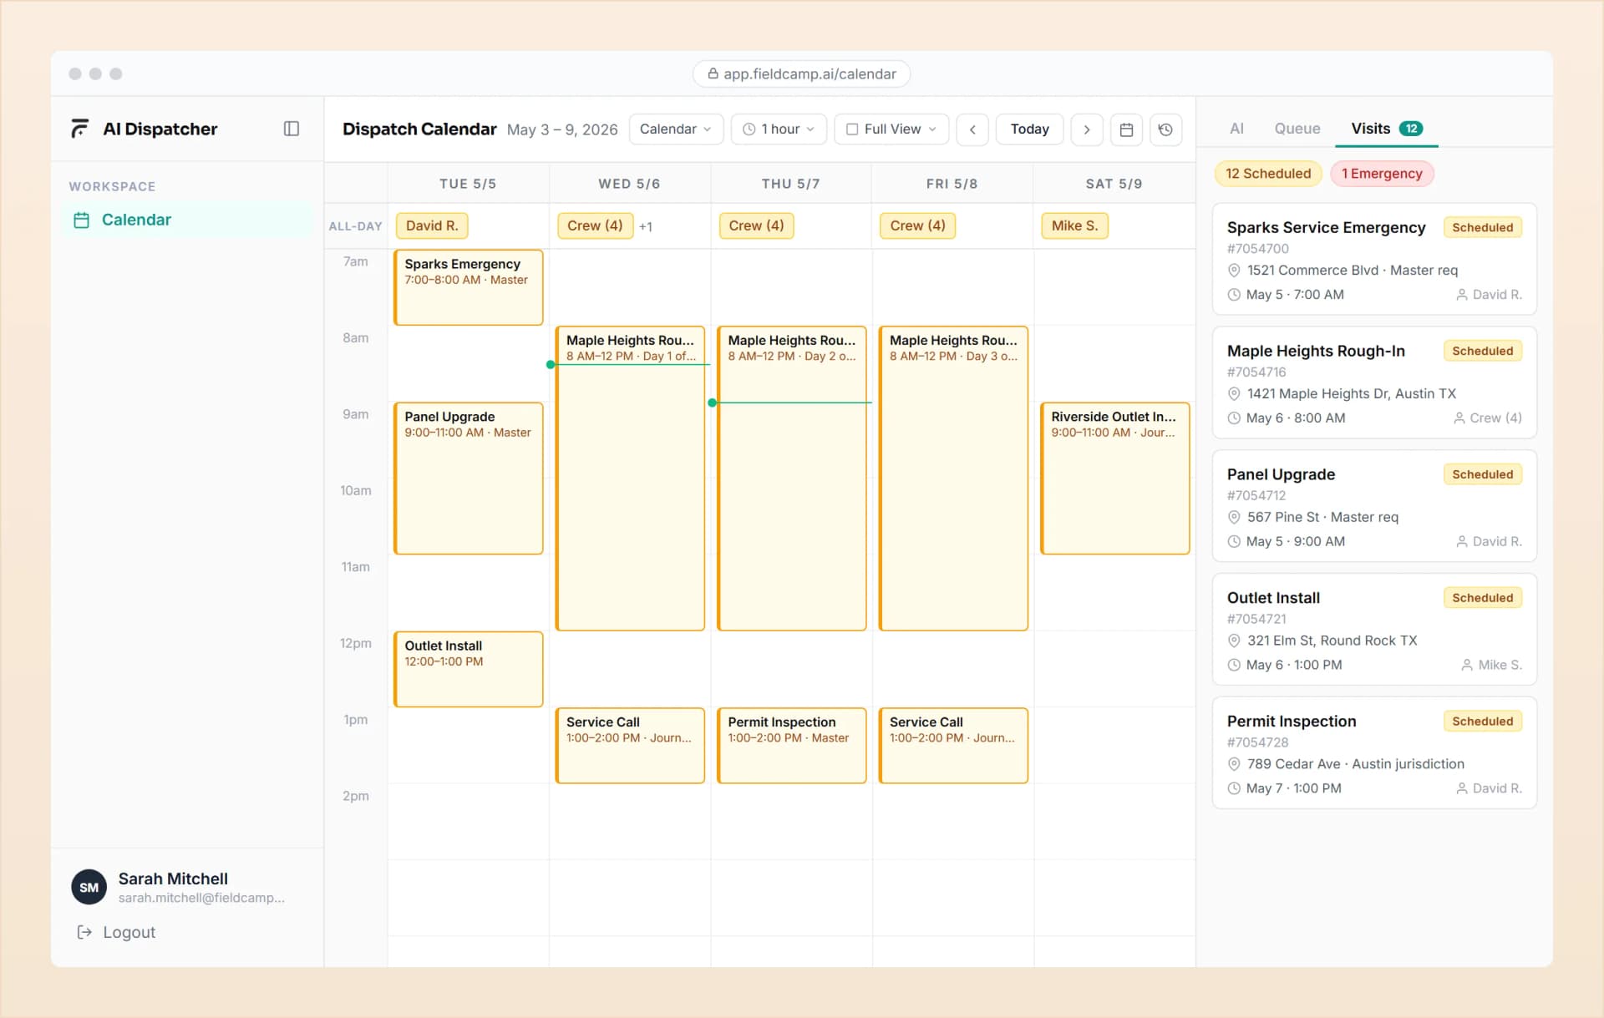The width and height of the screenshot is (1604, 1018).
Task: Open the Outlet Install 12:00 event
Action: point(469,669)
